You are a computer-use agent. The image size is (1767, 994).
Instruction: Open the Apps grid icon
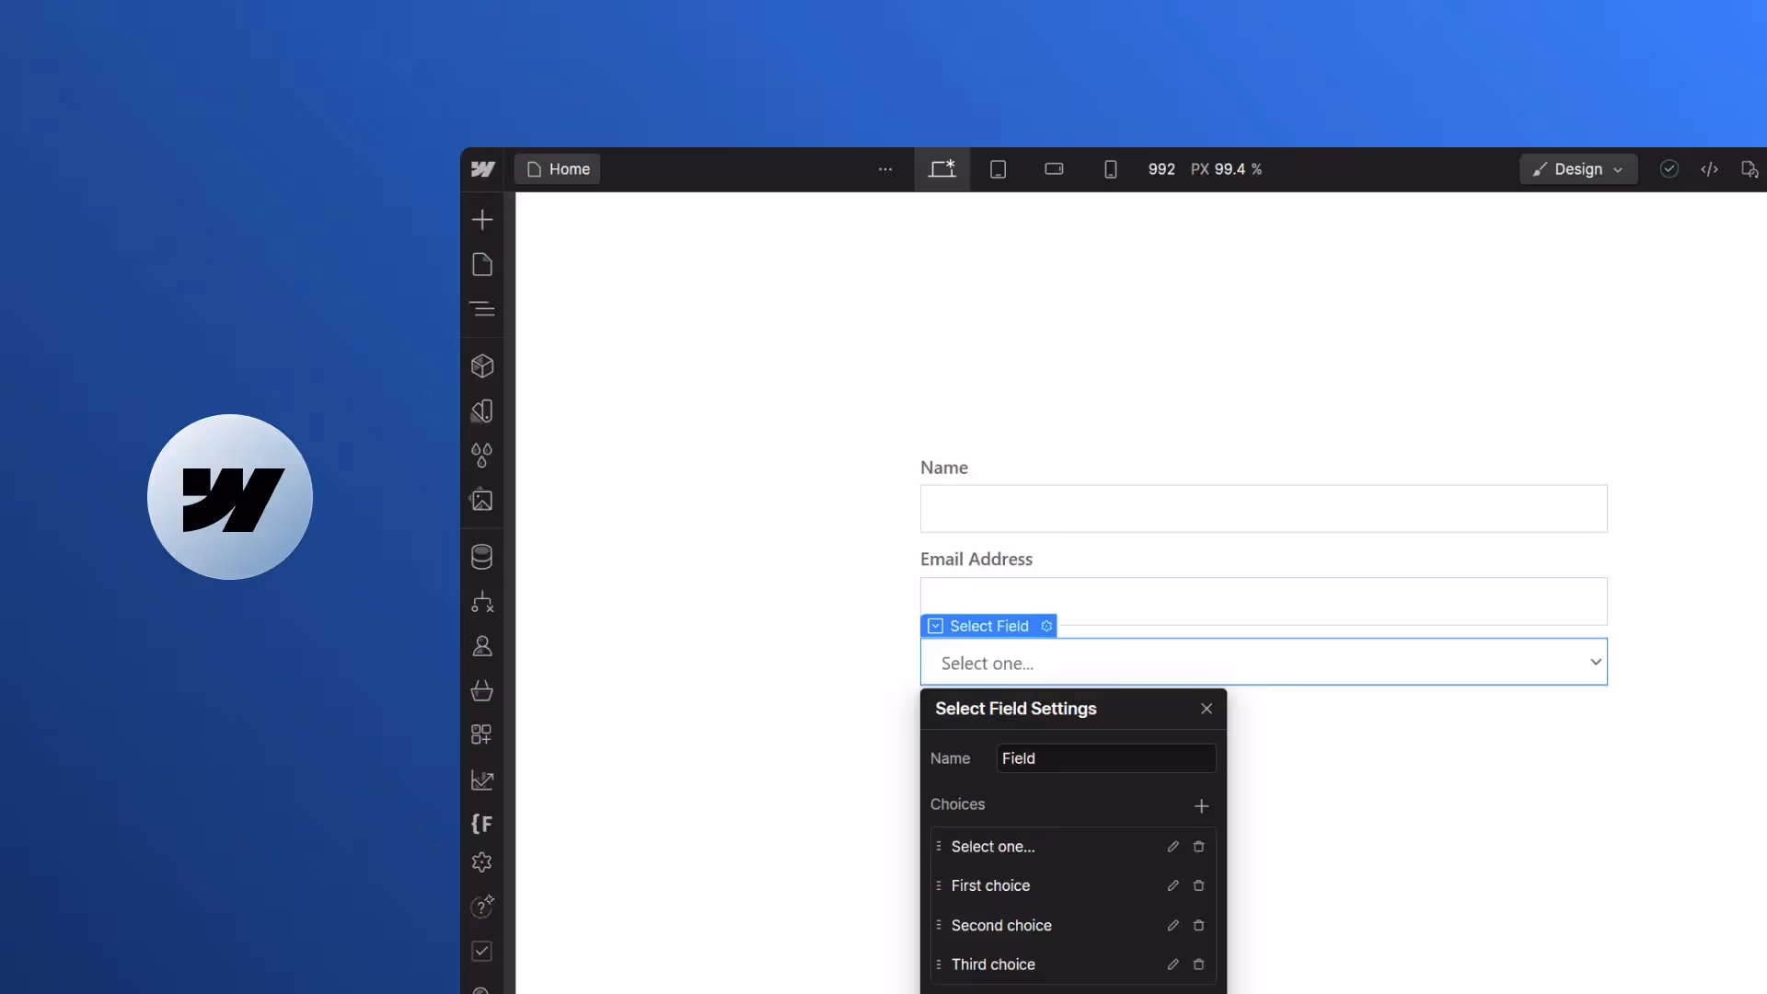click(x=482, y=734)
